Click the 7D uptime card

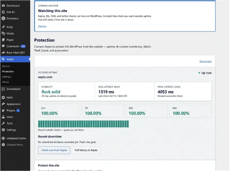(103, 111)
